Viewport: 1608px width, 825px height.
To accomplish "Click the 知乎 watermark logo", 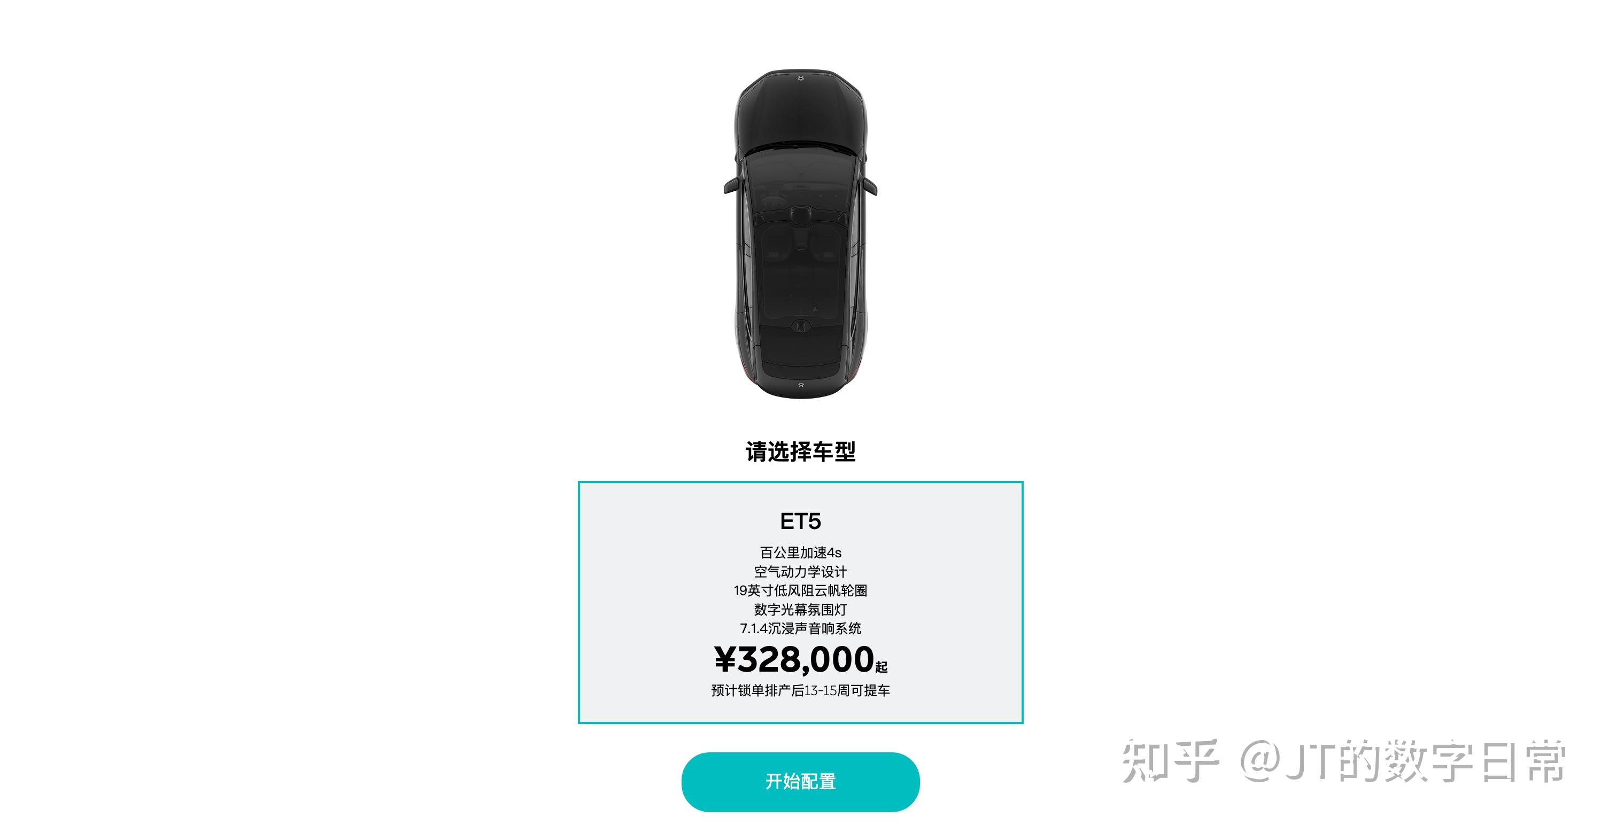I will tap(1170, 760).
